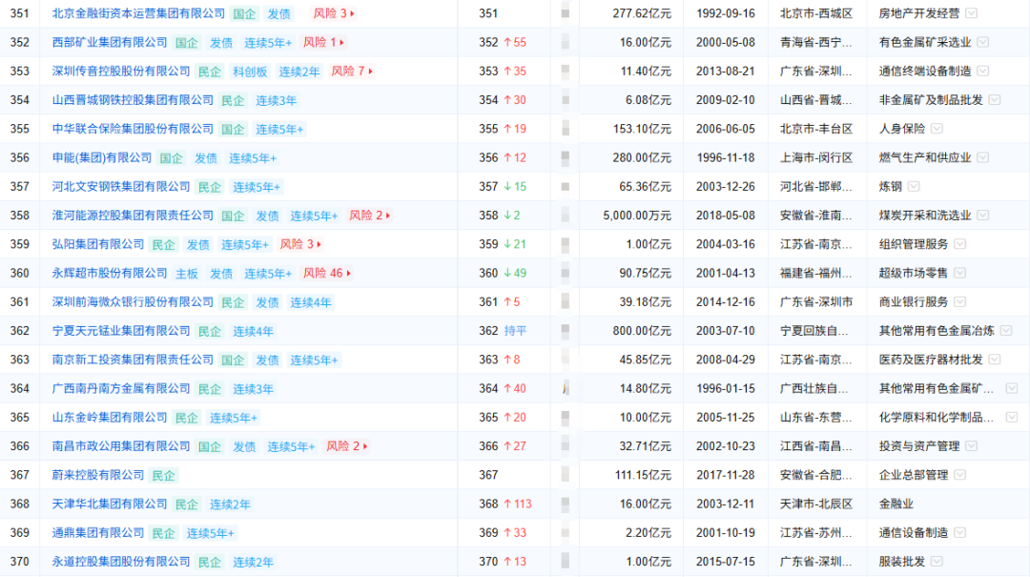
Task: Click the 科创板 tag on 深圳传音控股
Action: 250,72
